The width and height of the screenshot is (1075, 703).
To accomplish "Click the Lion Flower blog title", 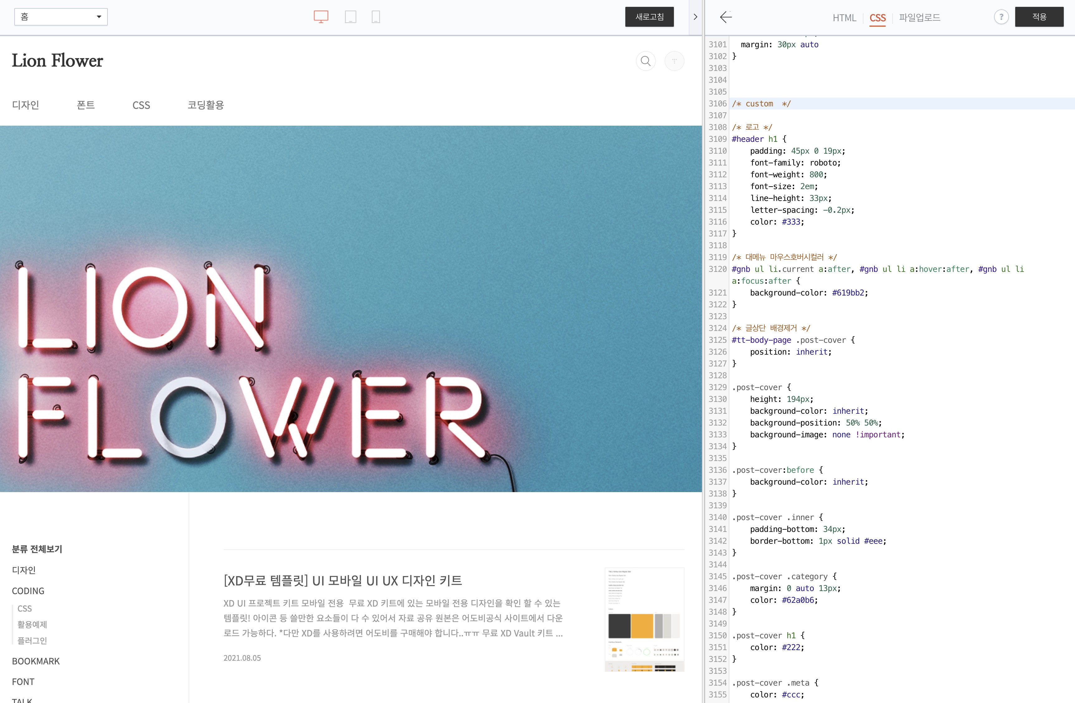I will (x=57, y=60).
